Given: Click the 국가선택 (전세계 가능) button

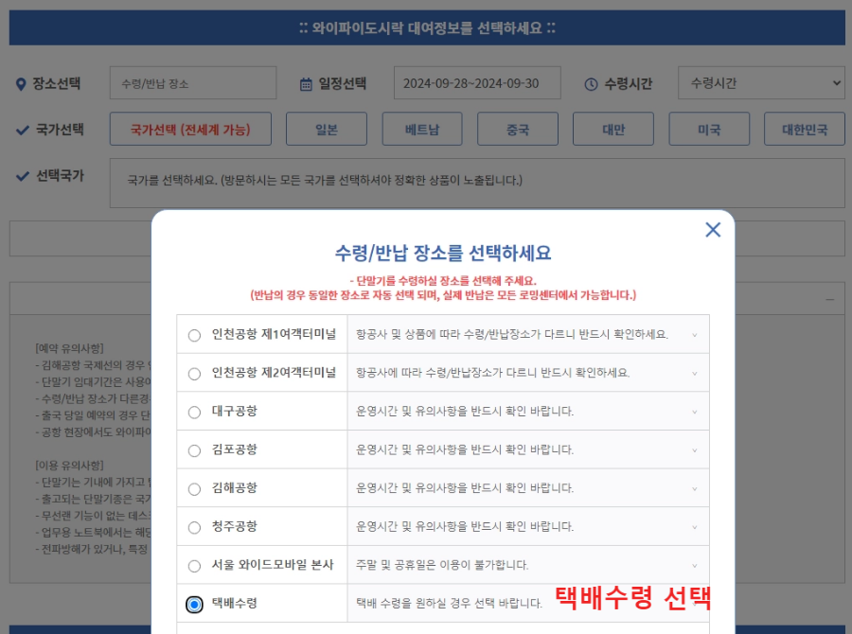Looking at the screenshot, I should coord(193,130).
